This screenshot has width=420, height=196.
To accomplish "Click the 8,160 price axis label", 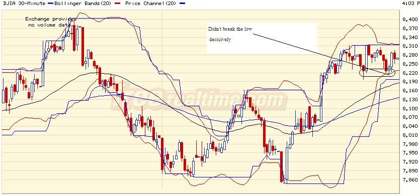I will coord(410,91).
